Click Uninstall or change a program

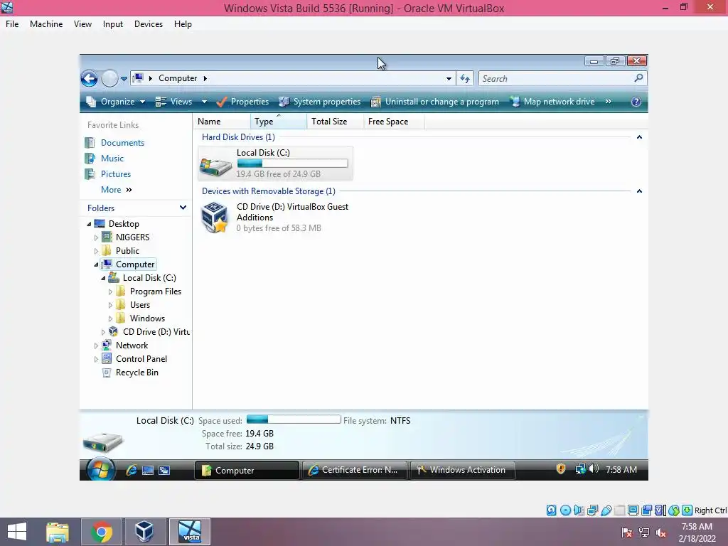tap(434, 102)
